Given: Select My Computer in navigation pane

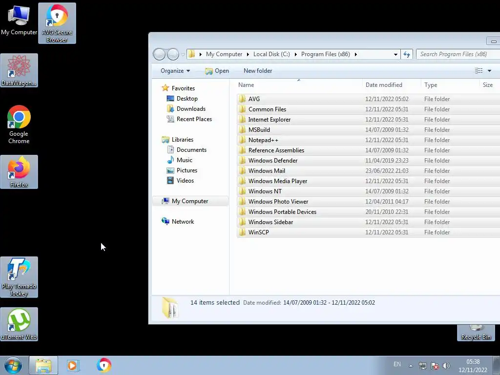Looking at the screenshot, I should [190, 201].
